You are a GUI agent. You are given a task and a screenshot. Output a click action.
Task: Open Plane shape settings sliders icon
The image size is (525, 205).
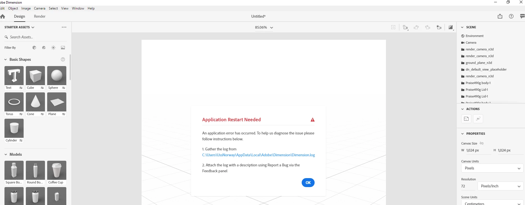click(x=63, y=114)
